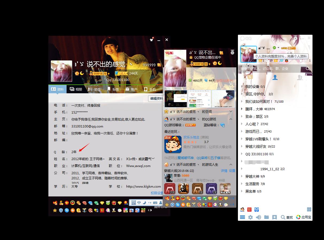Open the QZone star icon under nickname
This screenshot has height=240, width=324.
[260, 60]
